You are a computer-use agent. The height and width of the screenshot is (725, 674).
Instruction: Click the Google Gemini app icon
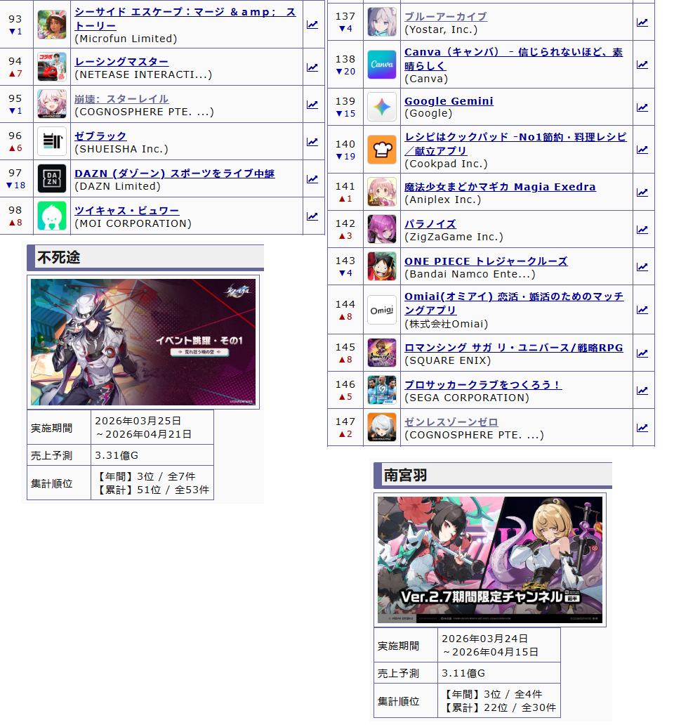(x=381, y=107)
